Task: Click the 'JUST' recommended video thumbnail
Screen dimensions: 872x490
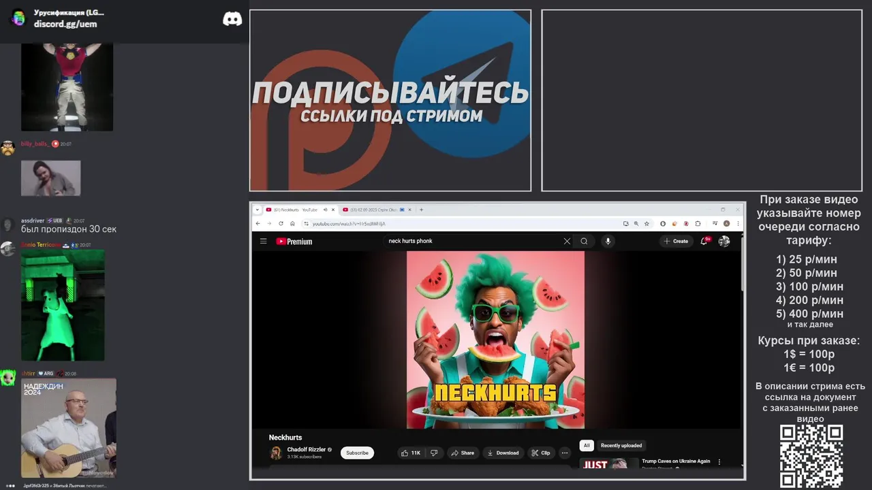Action: (609, 463)
